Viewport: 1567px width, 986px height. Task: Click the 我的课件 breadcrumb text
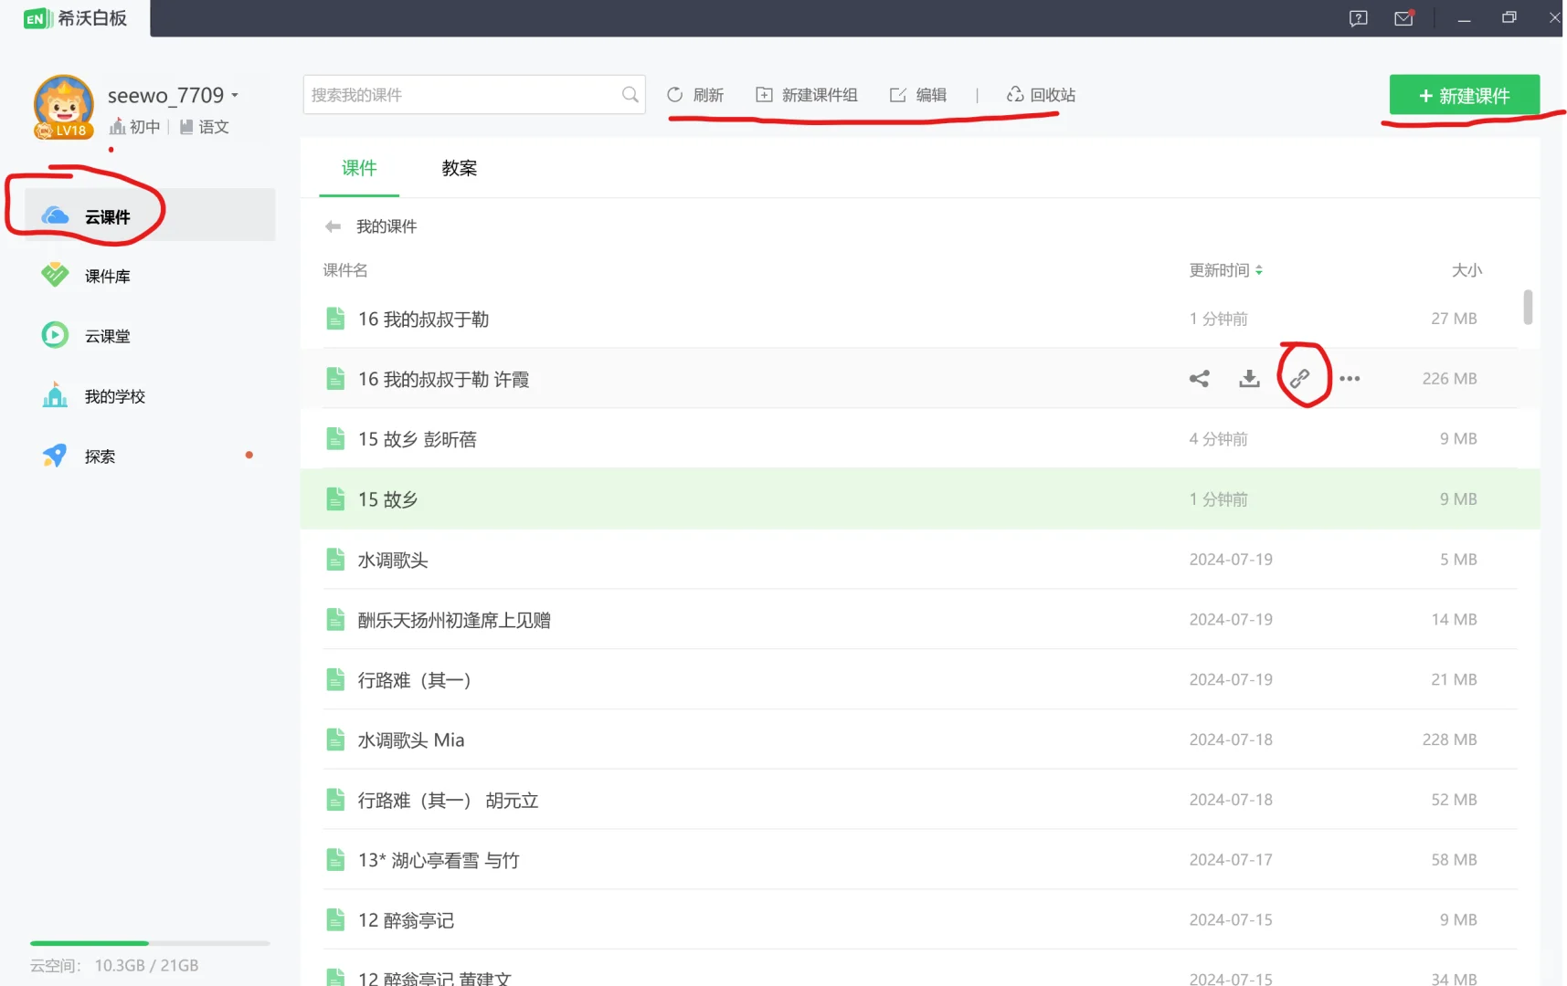pyautogui.click(x=386, y=226)
